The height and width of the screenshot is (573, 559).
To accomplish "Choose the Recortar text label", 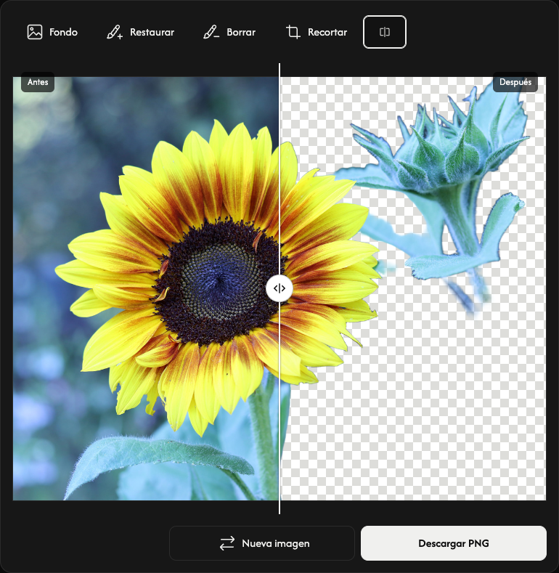I will click(x=327, y=32).
